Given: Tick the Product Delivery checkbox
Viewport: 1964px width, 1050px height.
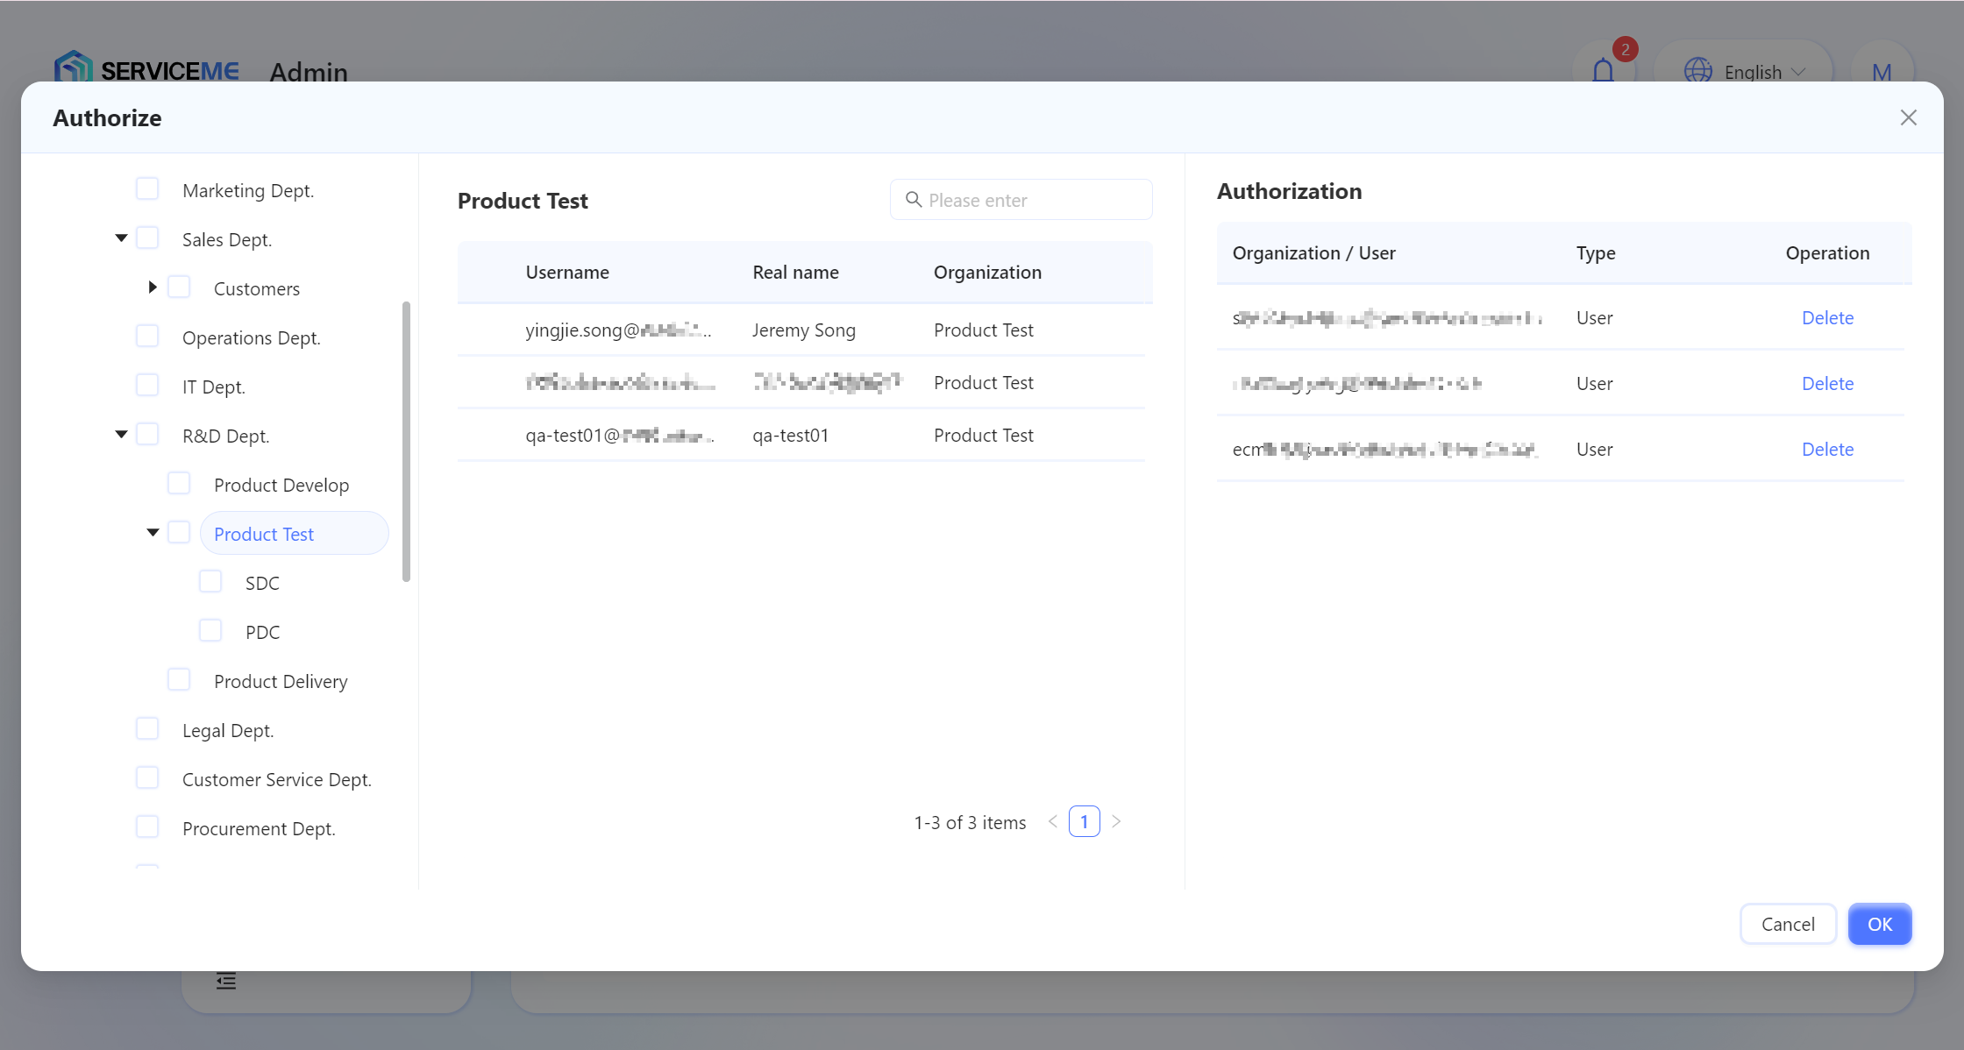Looking at the screenshot, I should pyautogui.click(x=179, y=679).
